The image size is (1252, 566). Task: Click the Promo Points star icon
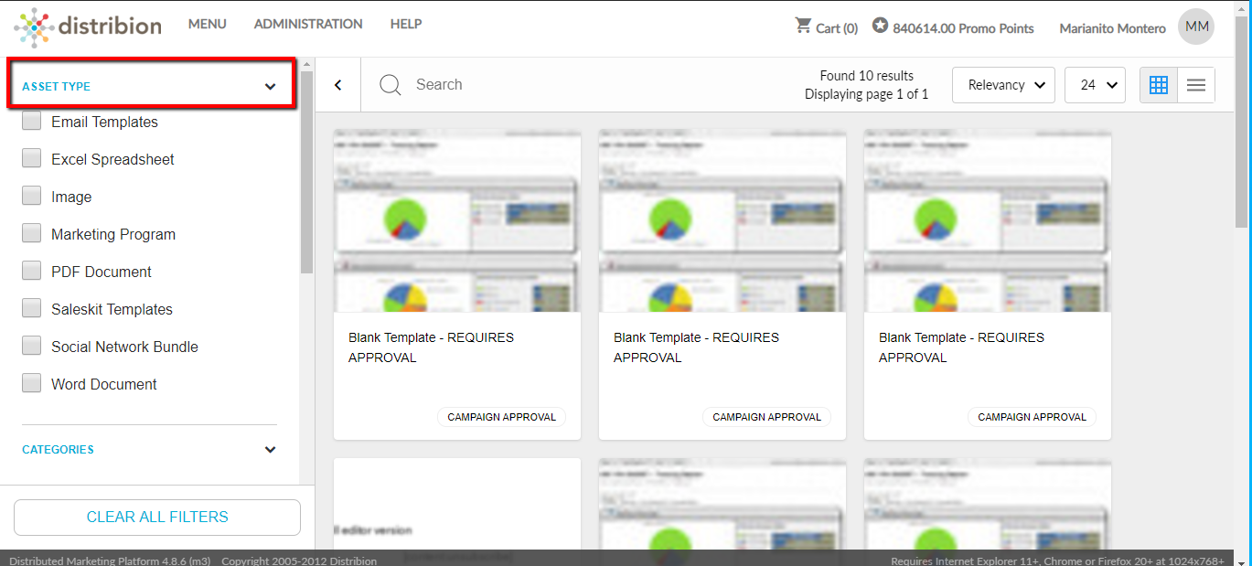pos(880,26)
